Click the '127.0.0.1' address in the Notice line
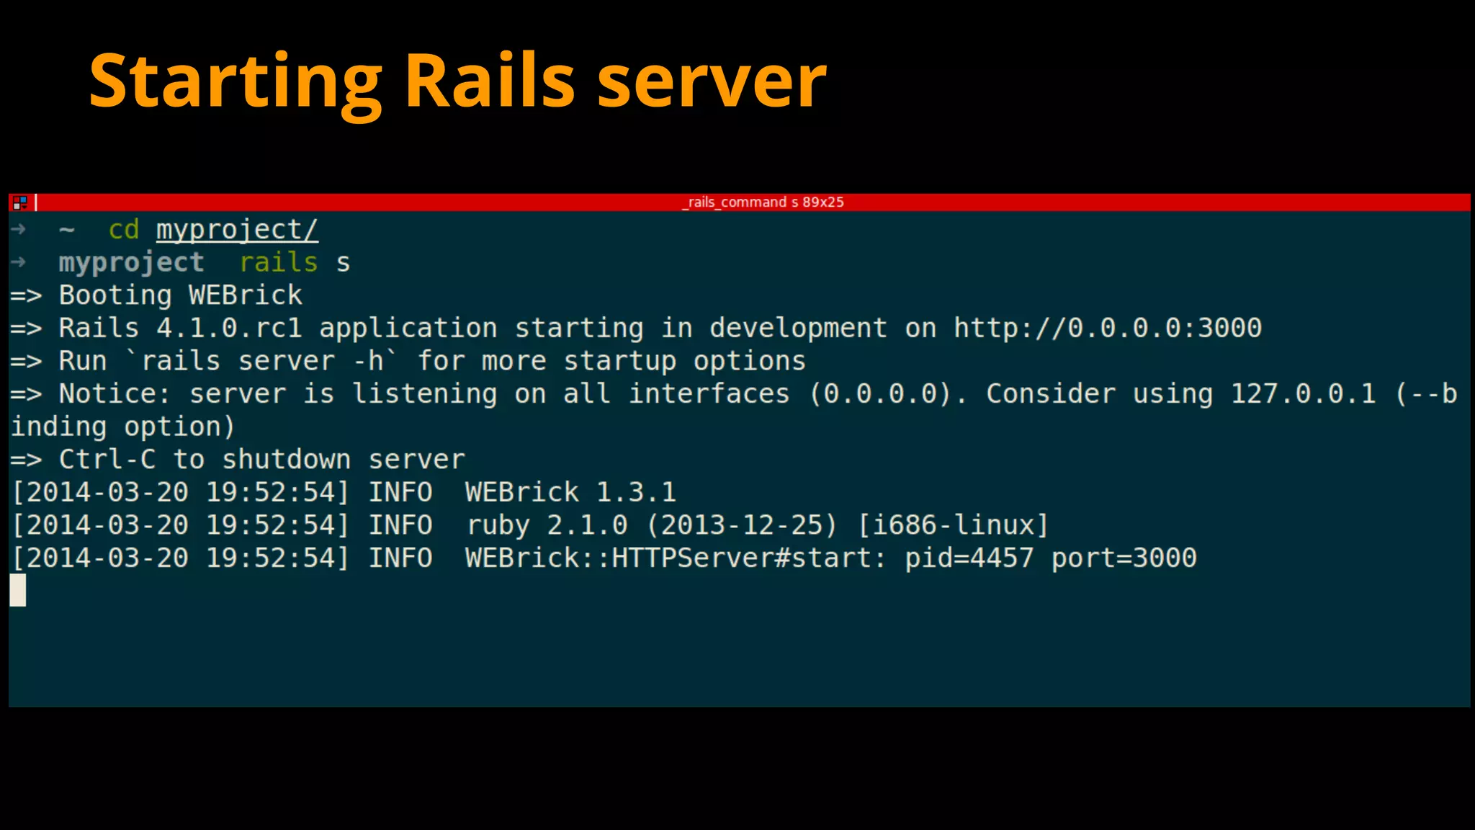This screenshot has width=1475, height=830. (x=1303, y=394)
